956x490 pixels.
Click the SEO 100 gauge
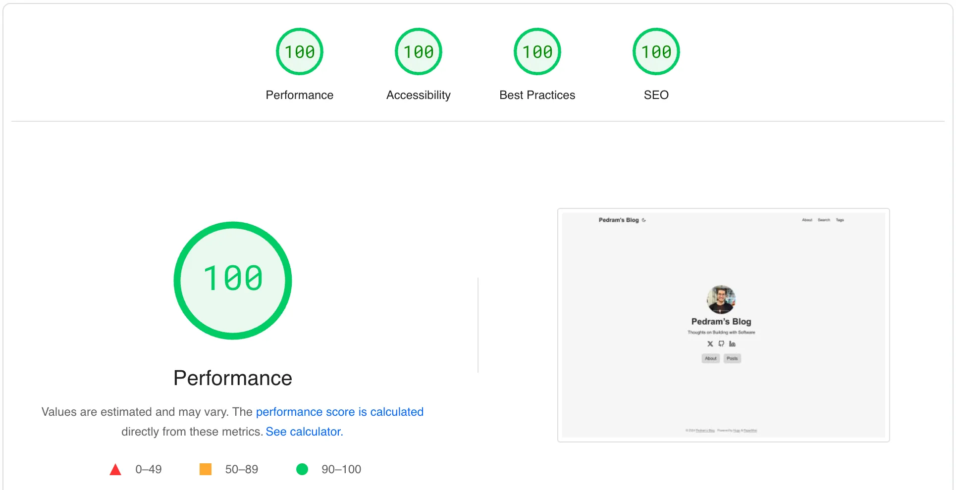[656, 51]
